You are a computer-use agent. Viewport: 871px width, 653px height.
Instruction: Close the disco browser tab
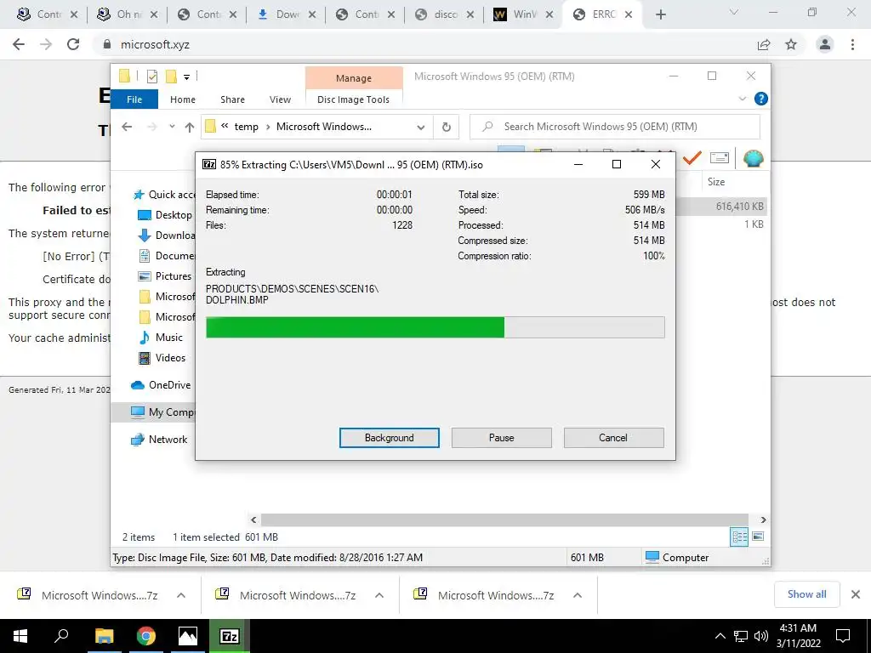[470, 14]
